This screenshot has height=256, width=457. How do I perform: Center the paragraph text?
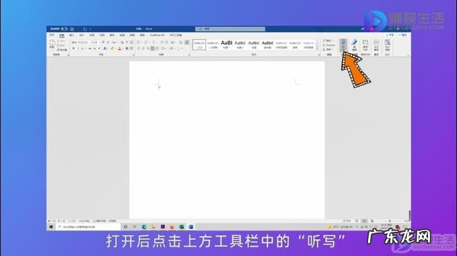point(143,48)
